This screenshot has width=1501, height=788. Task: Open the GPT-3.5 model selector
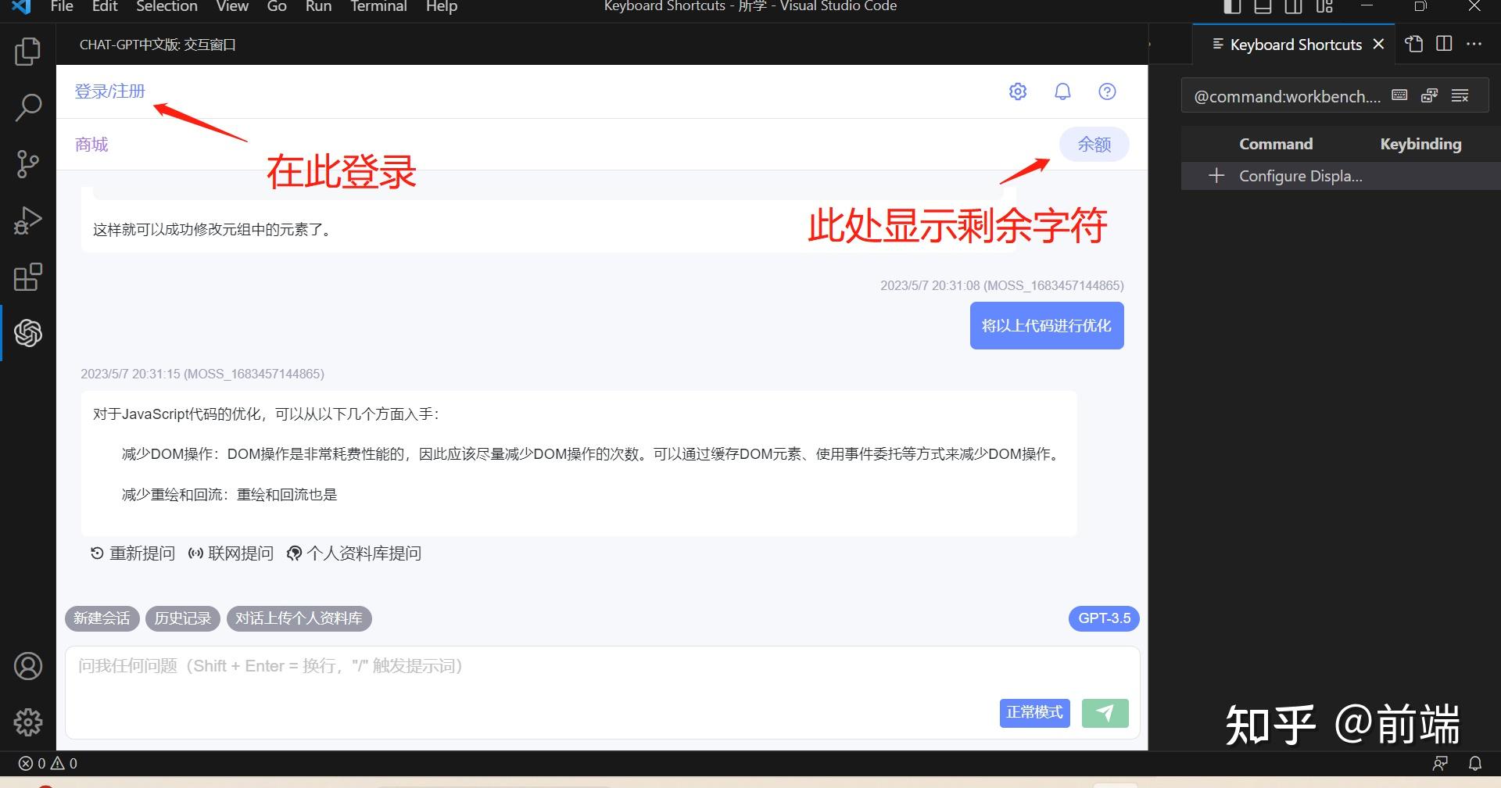pos(1102,618)
